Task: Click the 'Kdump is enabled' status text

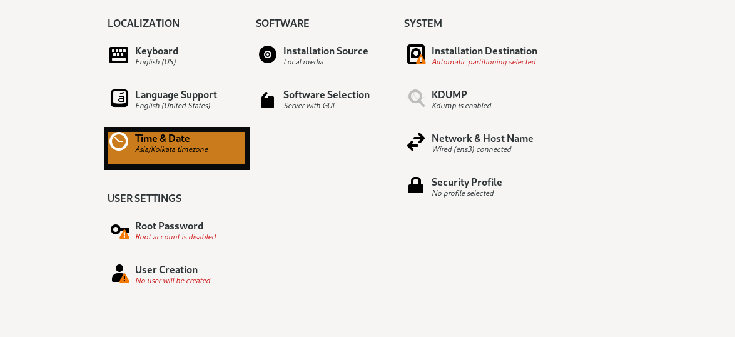Action: click(x=462, y=106)
